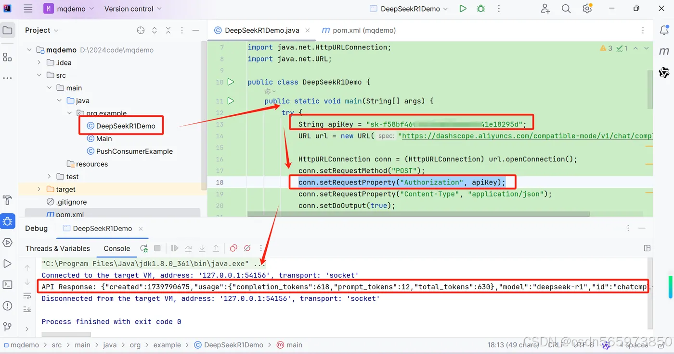Open the Maven tool window
674x354 pixels.
click(x=664, y=51)
